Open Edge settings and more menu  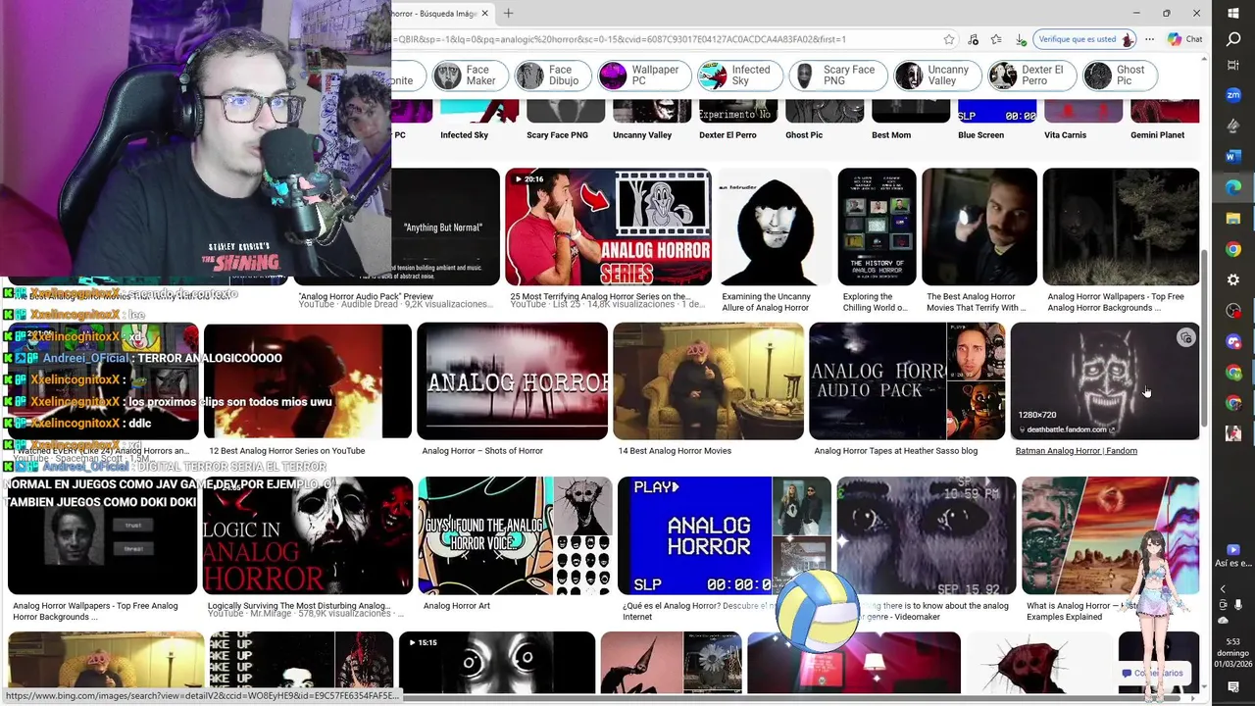click(x=1149, y=39)
